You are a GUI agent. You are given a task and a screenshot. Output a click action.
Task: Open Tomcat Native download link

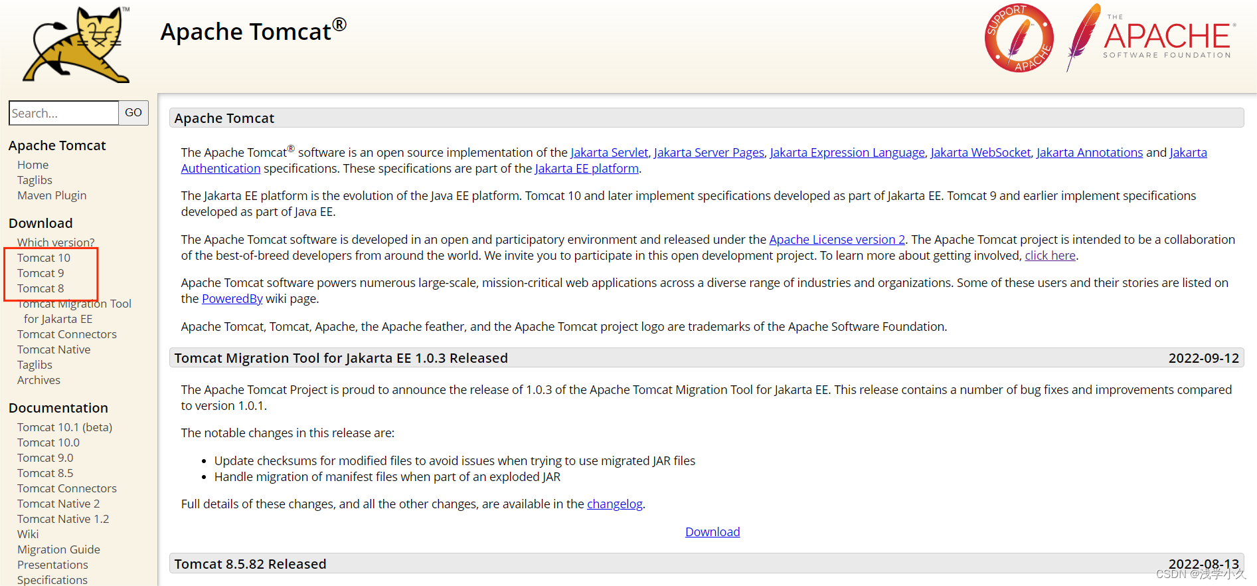[54, 349]
